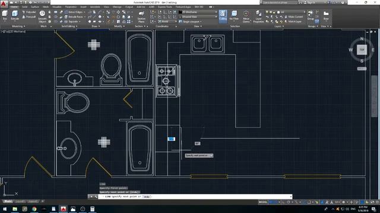Click the Customization status bar menu icon
The width and height of the screenshot is (380, 213).
tap(377, 202)
